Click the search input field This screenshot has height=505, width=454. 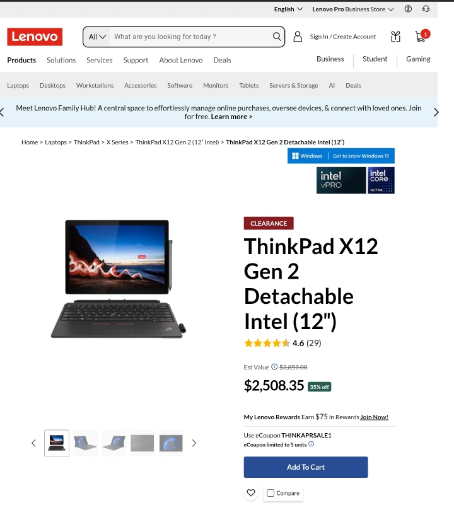click(191, 37)
